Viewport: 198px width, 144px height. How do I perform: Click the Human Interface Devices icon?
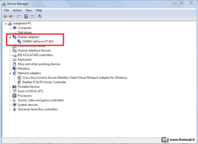(15, 51)
